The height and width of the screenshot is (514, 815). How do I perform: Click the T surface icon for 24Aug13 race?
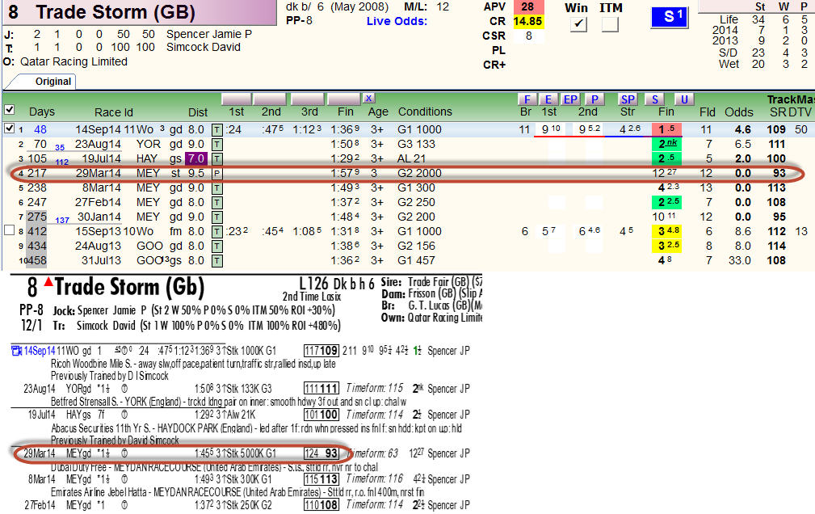(217, 246)
